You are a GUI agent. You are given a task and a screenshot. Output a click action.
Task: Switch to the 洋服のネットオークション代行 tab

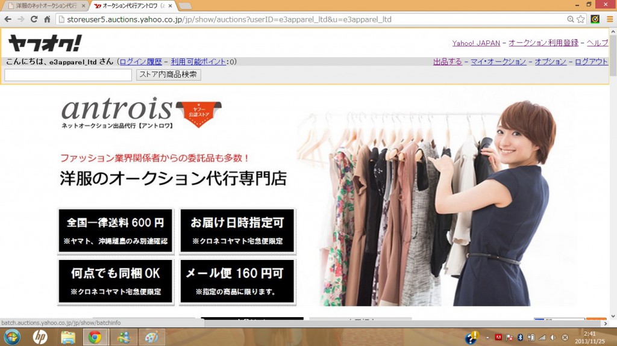point(46,6)
